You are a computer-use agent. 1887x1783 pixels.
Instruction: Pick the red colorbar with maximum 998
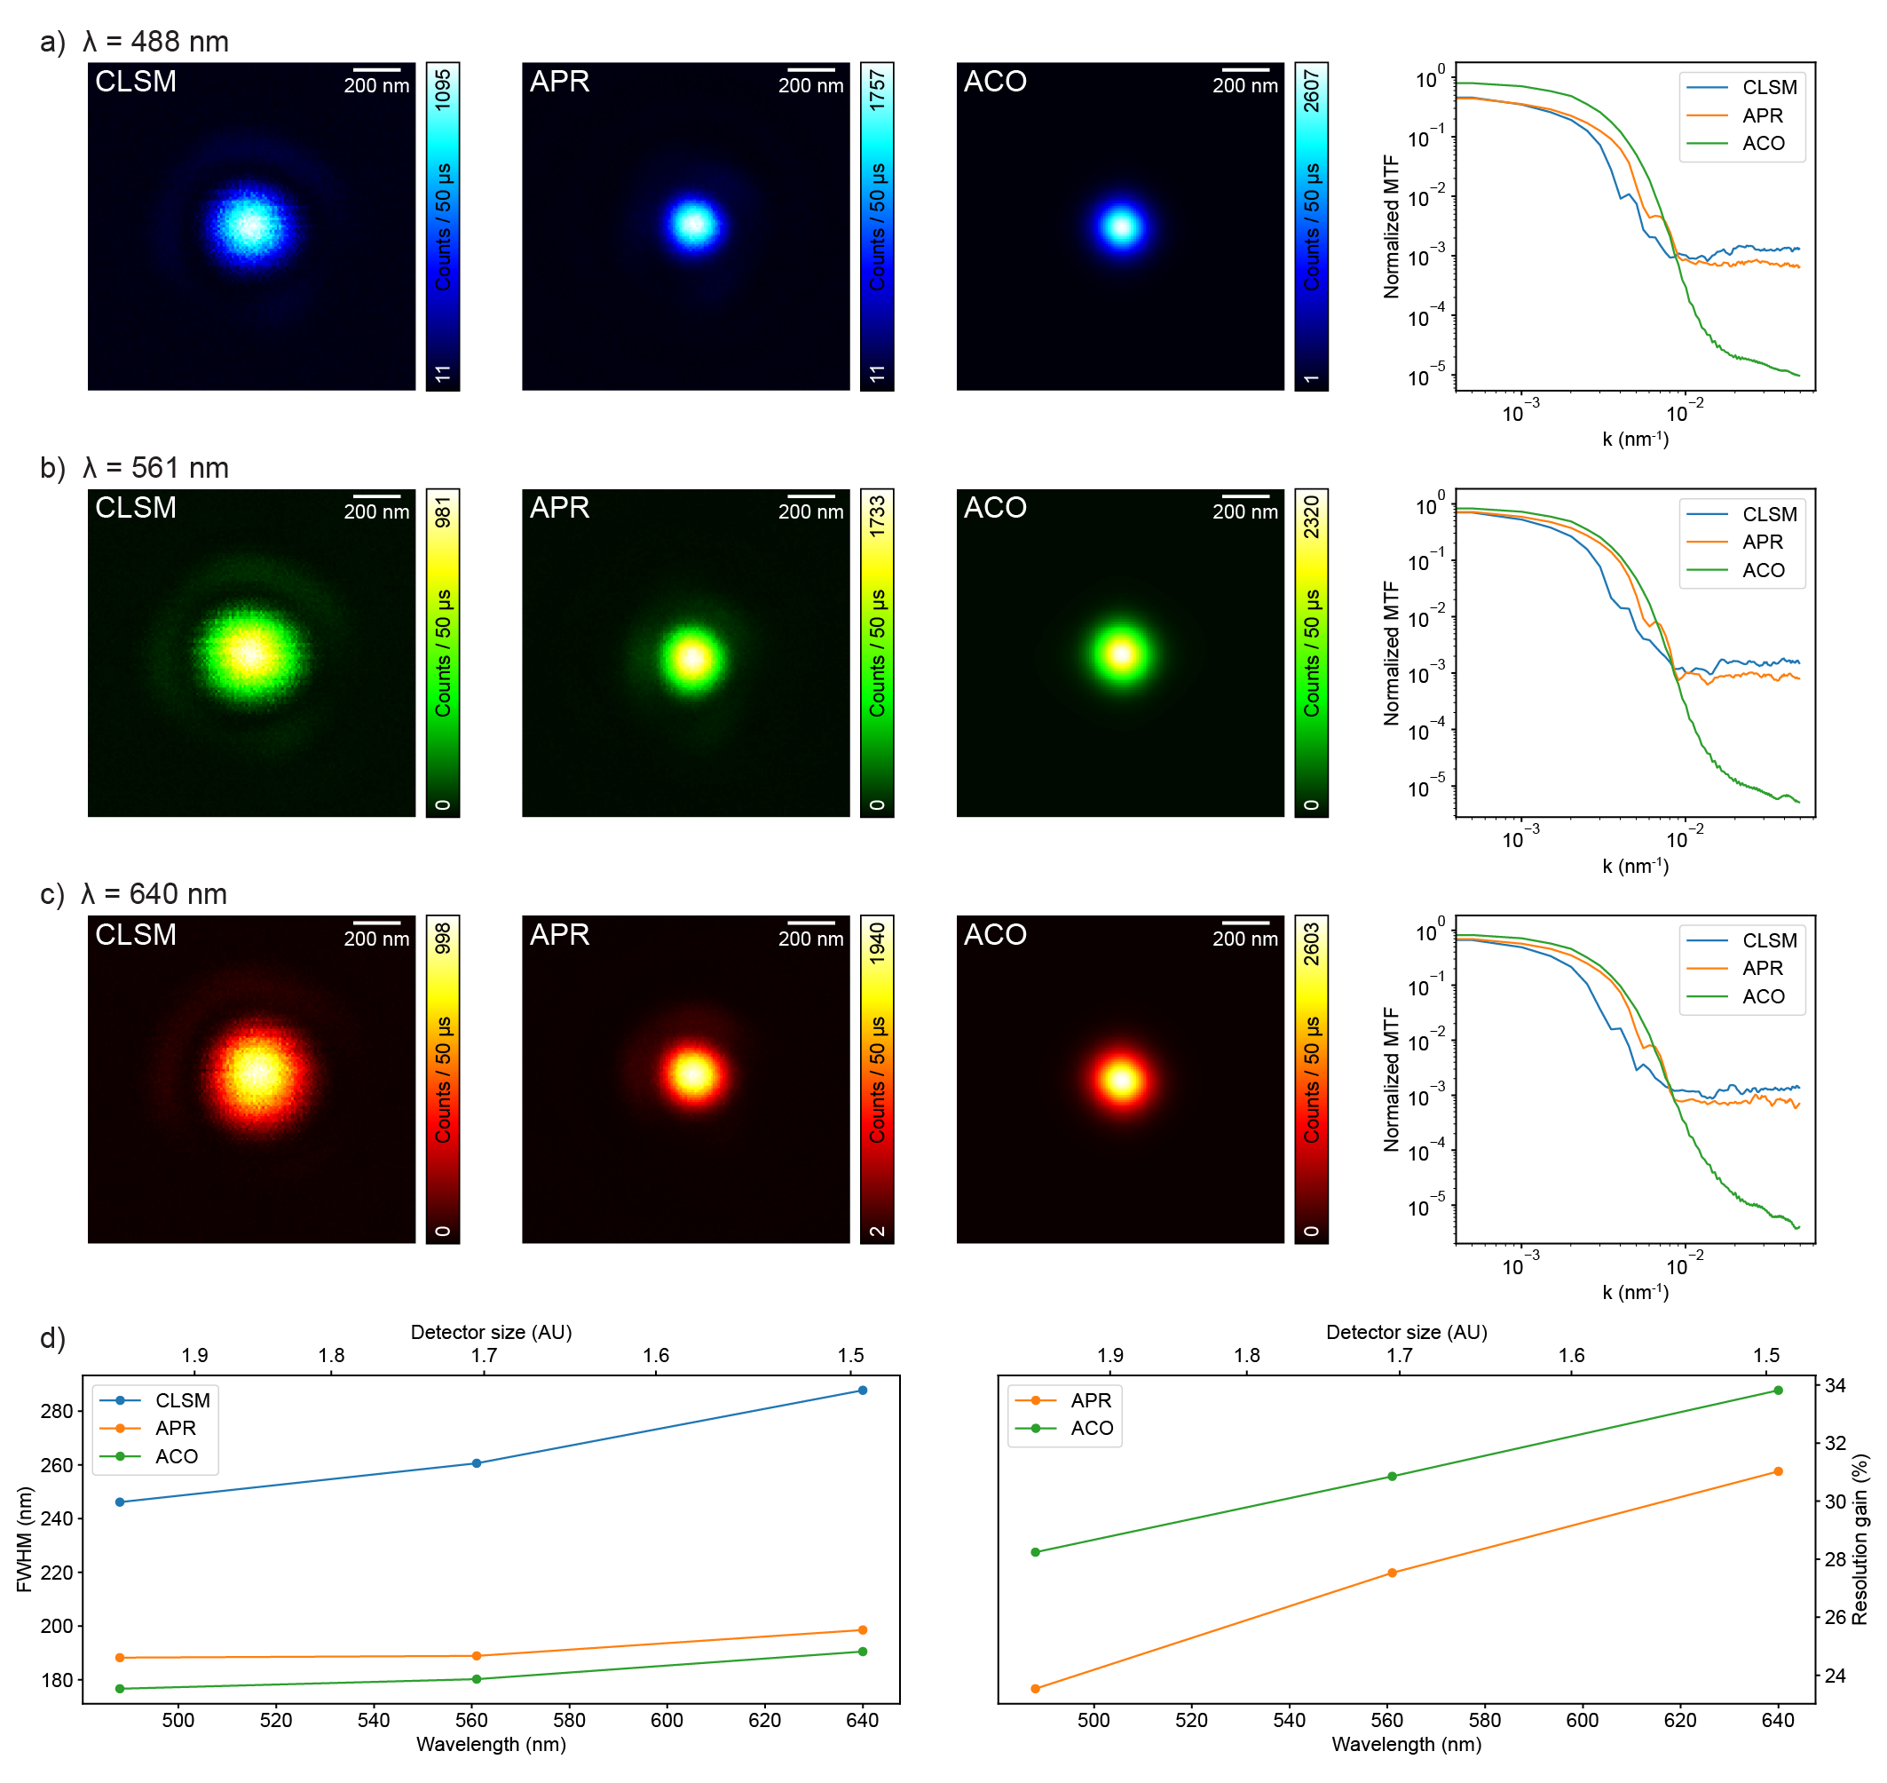(x=443, y=1079)
